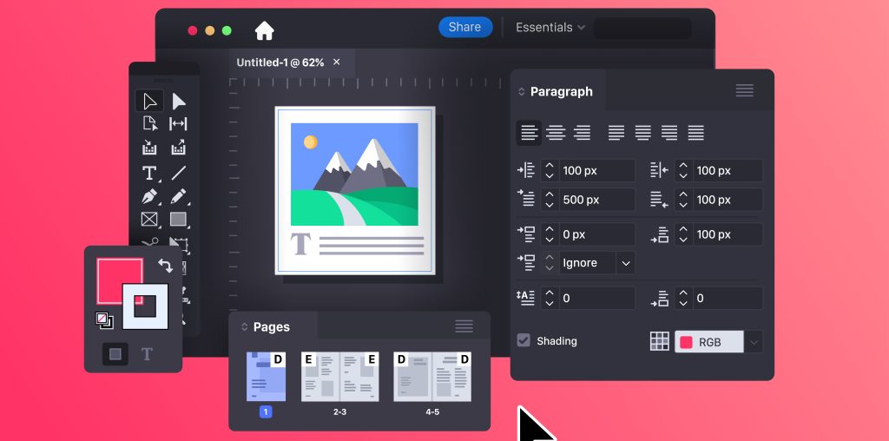Select the 4-5 spread thumbnail
889x441 pixels.
point(432,377)
